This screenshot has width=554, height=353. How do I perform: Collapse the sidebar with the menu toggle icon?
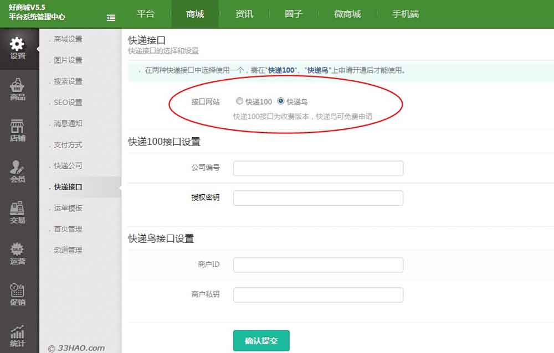(111, 18)
